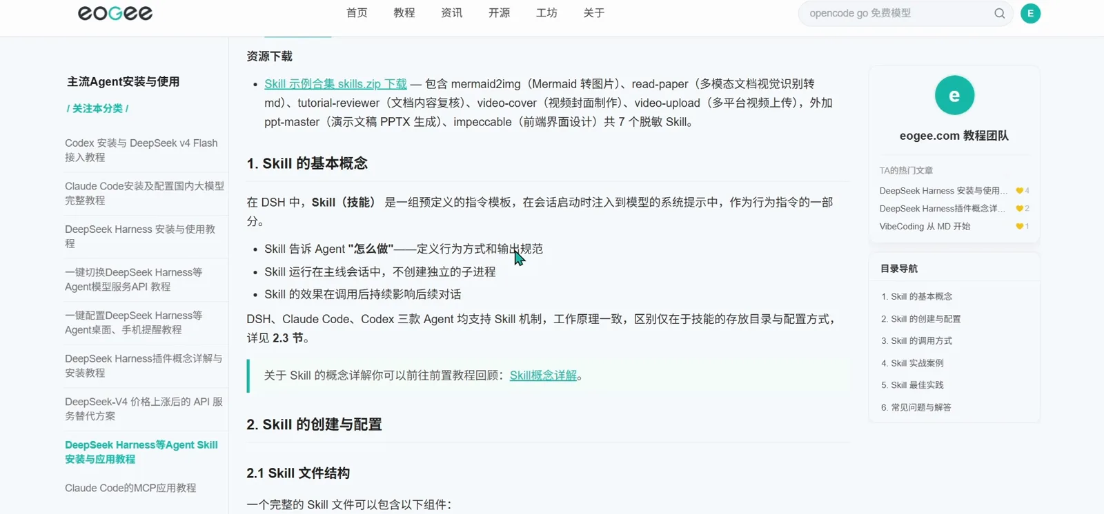Viewport: 1104px width, 514px height.
Task: Open the 关于 navigation item
Action: coord(594,13)
